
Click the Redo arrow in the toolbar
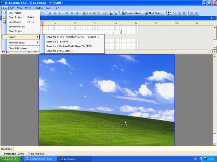(43, 13)
